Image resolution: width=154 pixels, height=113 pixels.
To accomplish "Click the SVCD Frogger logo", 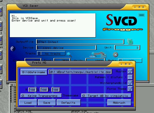I will pos(122,22).
